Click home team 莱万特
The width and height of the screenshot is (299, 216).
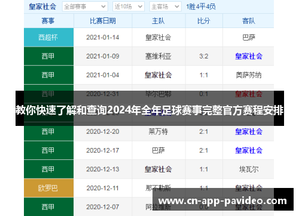pyautogui.click(x=158, y=132)
